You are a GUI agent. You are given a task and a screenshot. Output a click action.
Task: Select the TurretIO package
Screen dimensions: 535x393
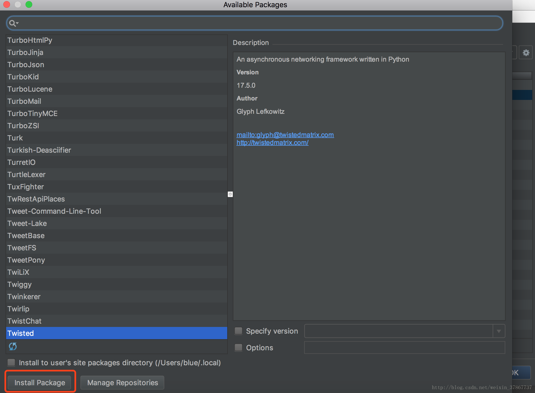coord(117,162)
